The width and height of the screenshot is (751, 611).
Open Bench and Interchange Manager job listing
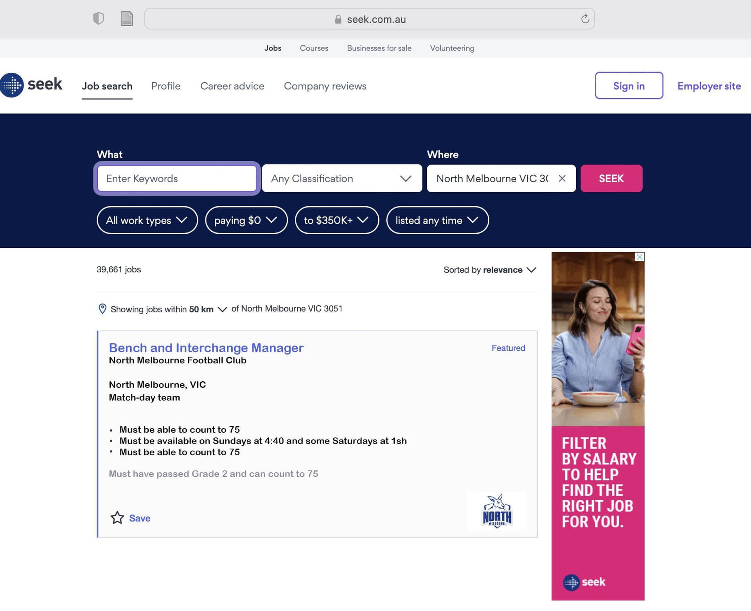tap(206, 348)
